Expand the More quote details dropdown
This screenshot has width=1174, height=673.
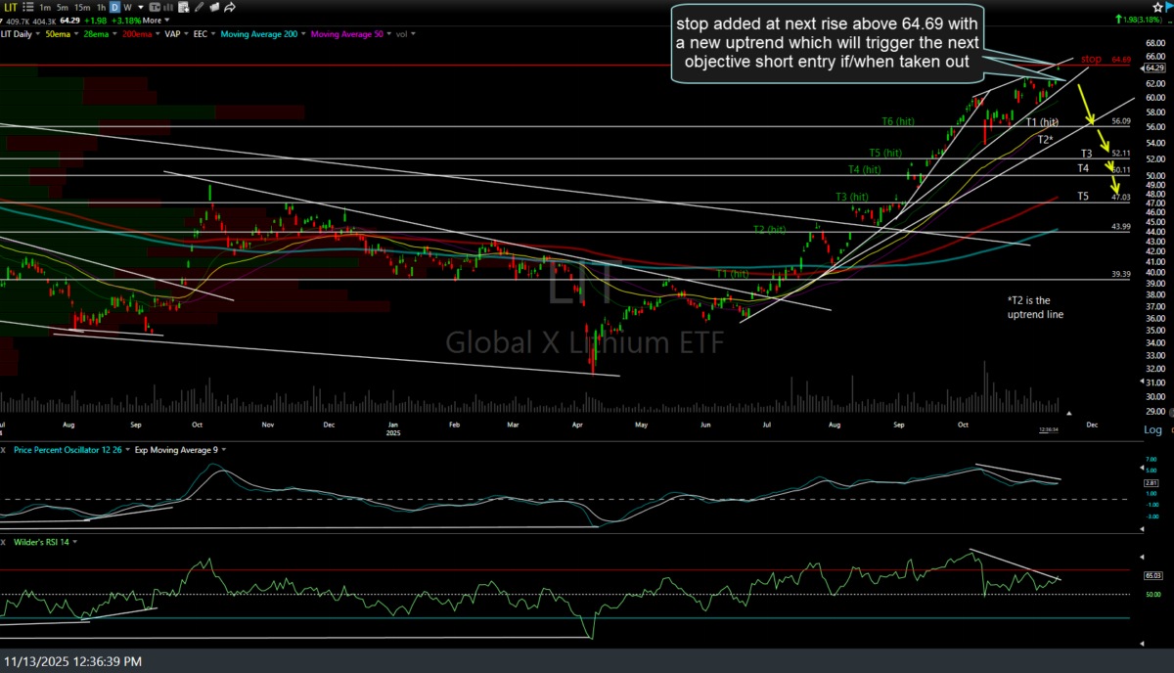click(x=166, y=22)
